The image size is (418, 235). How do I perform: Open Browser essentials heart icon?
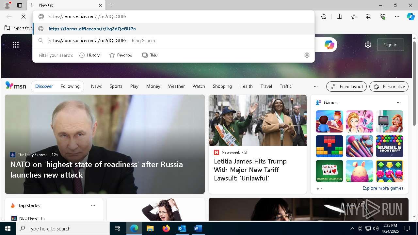tap(383, 17)
